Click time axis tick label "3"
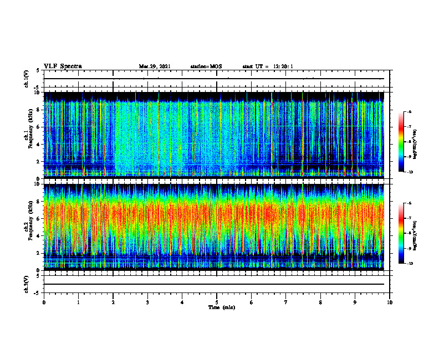The width and height of the screenshot is (439, 339). click(147, 302)
